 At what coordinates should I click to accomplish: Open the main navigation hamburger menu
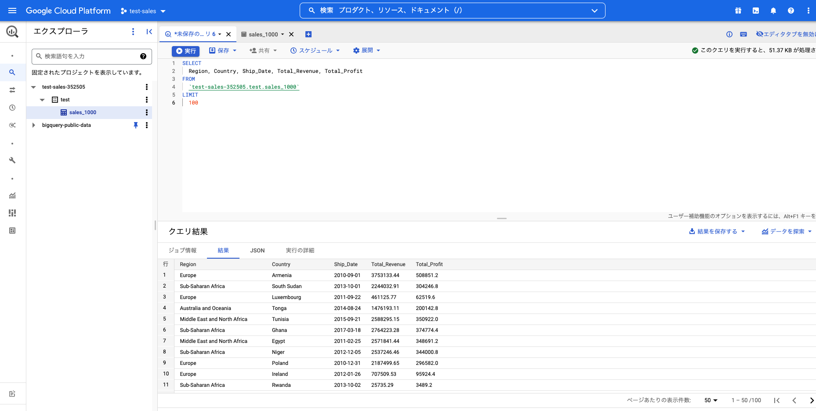click(x=12, y=11)
